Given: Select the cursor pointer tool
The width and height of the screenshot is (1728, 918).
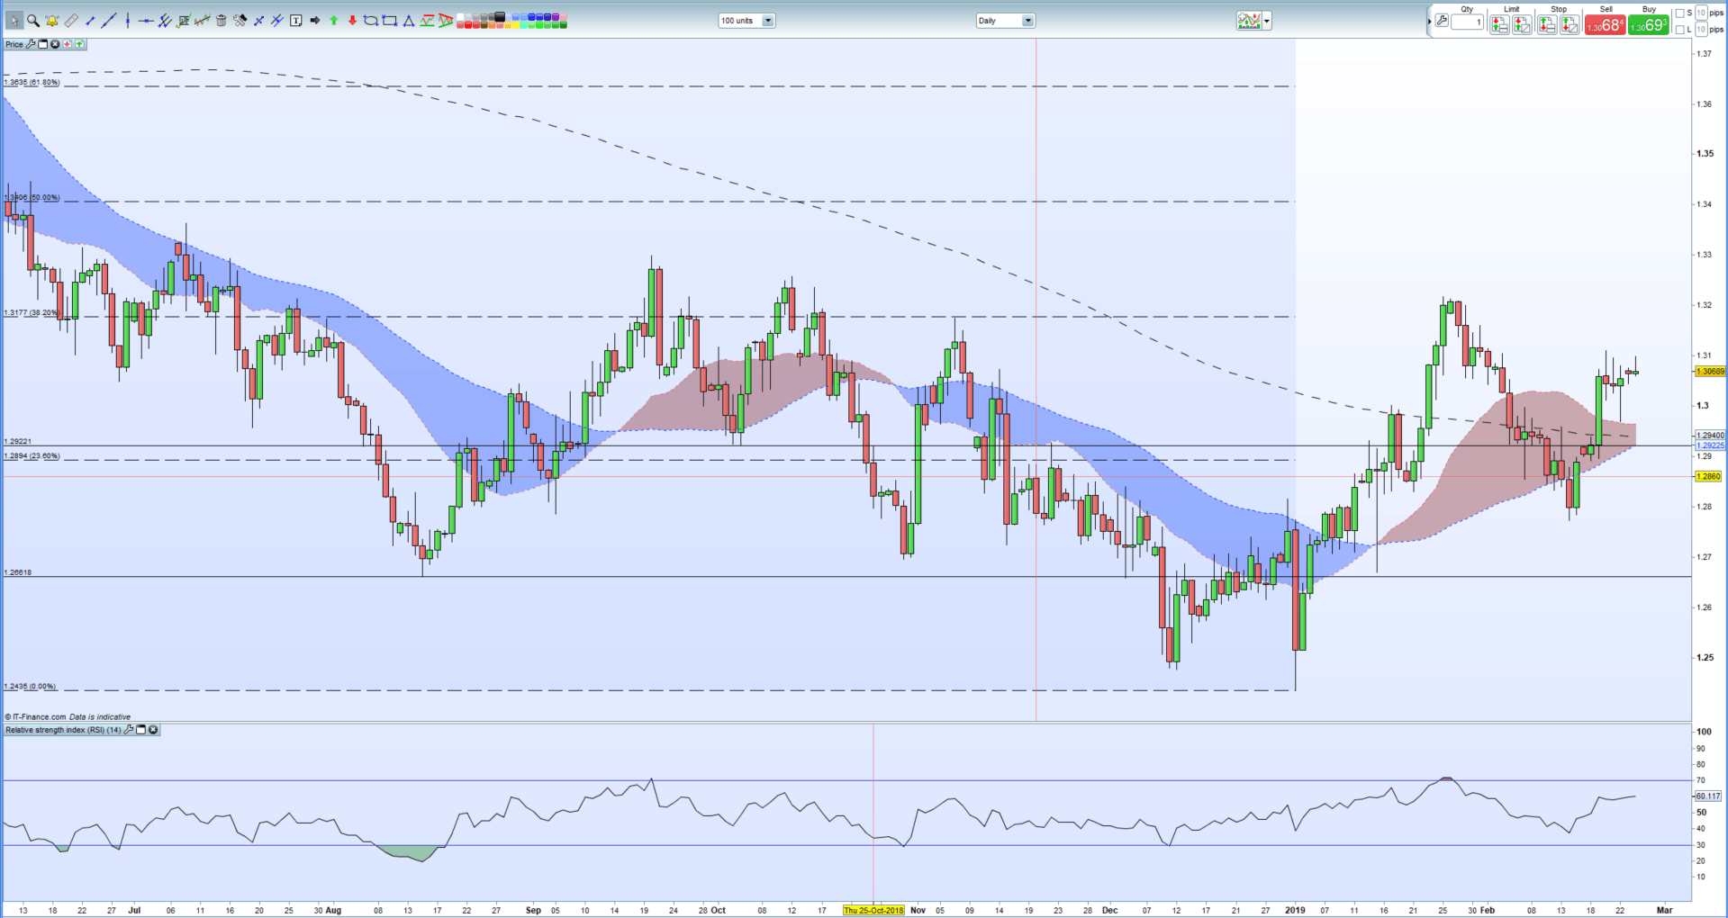Looking at the screenshot, I should [14, 21].
